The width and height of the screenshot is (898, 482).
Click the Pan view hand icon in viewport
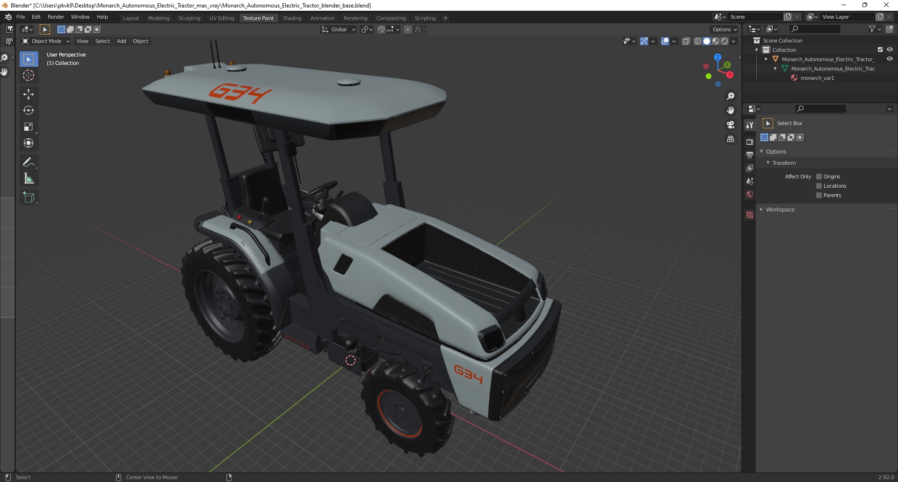[731, 110]
